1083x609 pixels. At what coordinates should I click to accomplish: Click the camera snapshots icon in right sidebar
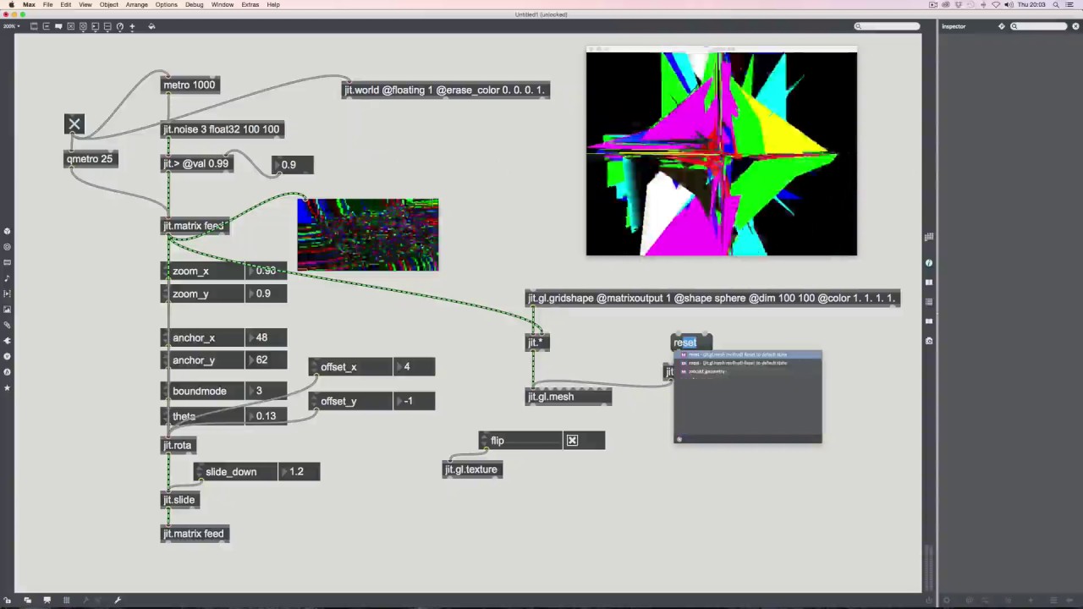pos(929,341)
